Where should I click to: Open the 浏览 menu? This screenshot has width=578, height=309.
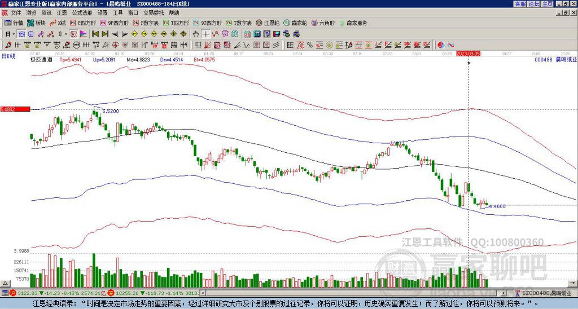(x=32, y=13)
